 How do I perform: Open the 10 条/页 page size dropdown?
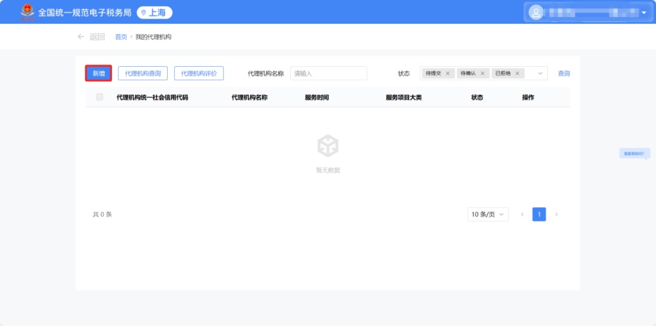point(488,214)
